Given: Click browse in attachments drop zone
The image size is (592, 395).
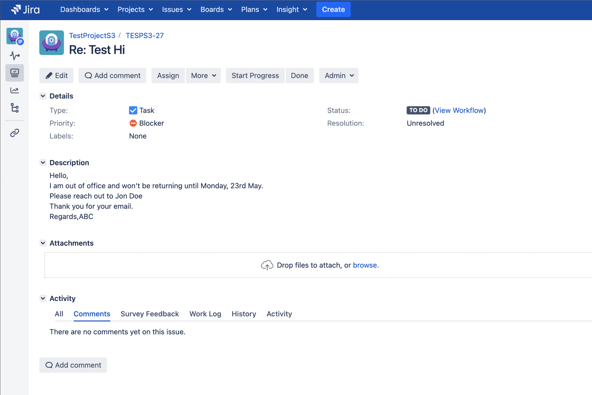Looking at the screenshot, I should [x=366, y=265].
